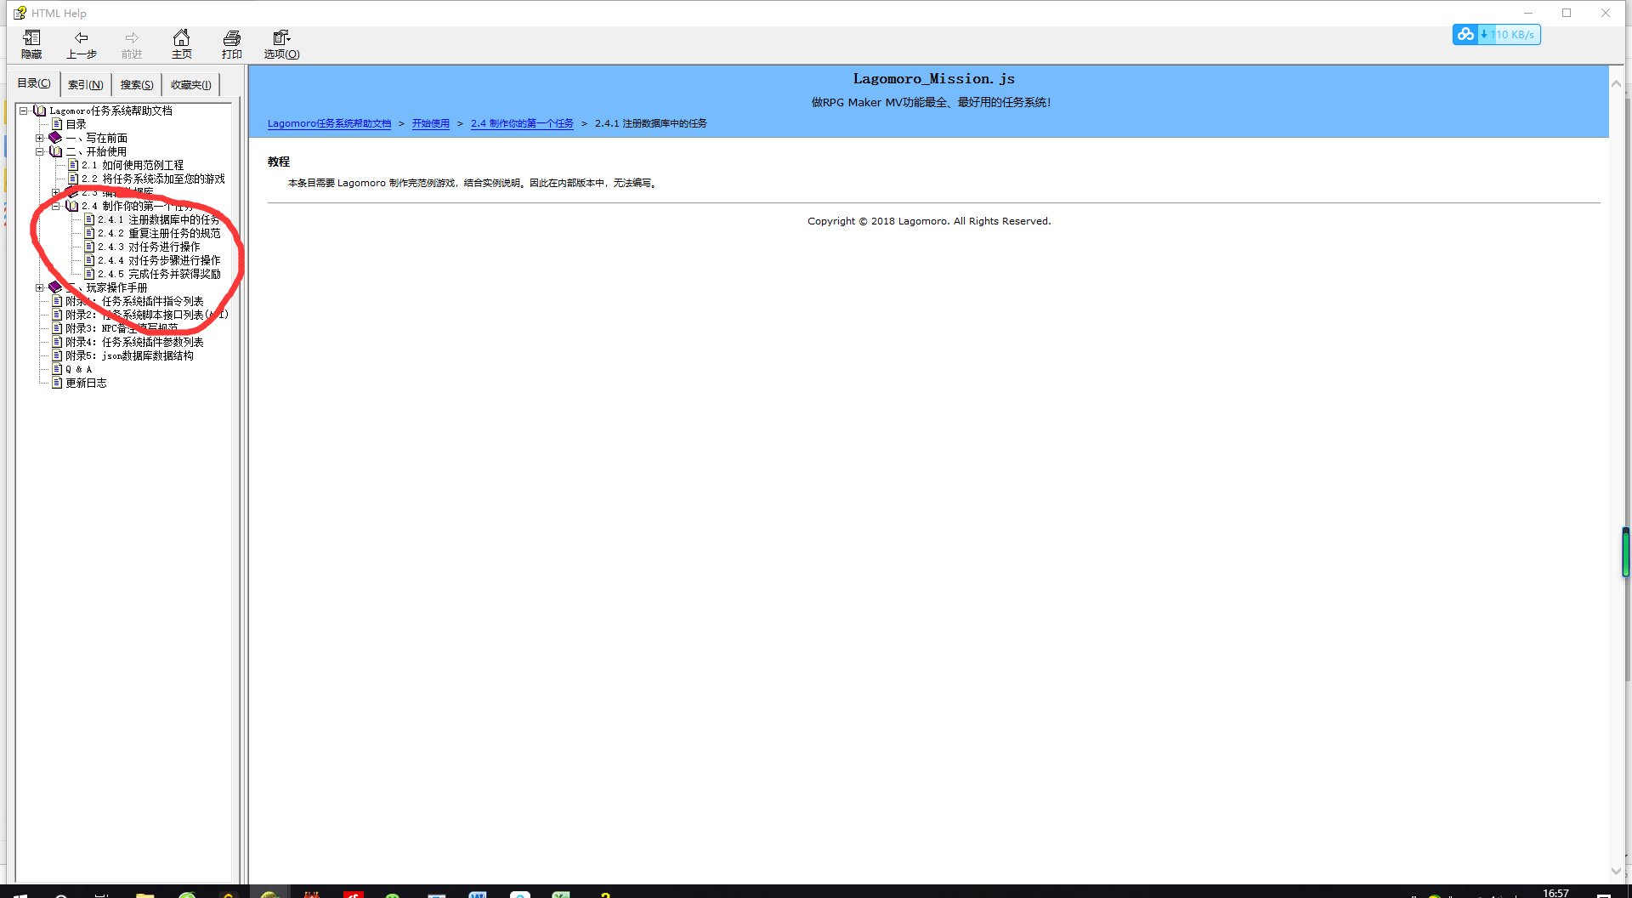Click the content scrollbar down arrow
This screenshot has height=898, width=1632.
1616,871
